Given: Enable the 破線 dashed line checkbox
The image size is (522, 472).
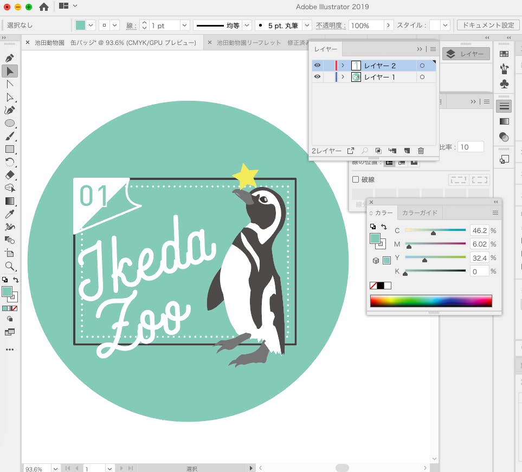Looking at the screenshot, I should [356, 179].
